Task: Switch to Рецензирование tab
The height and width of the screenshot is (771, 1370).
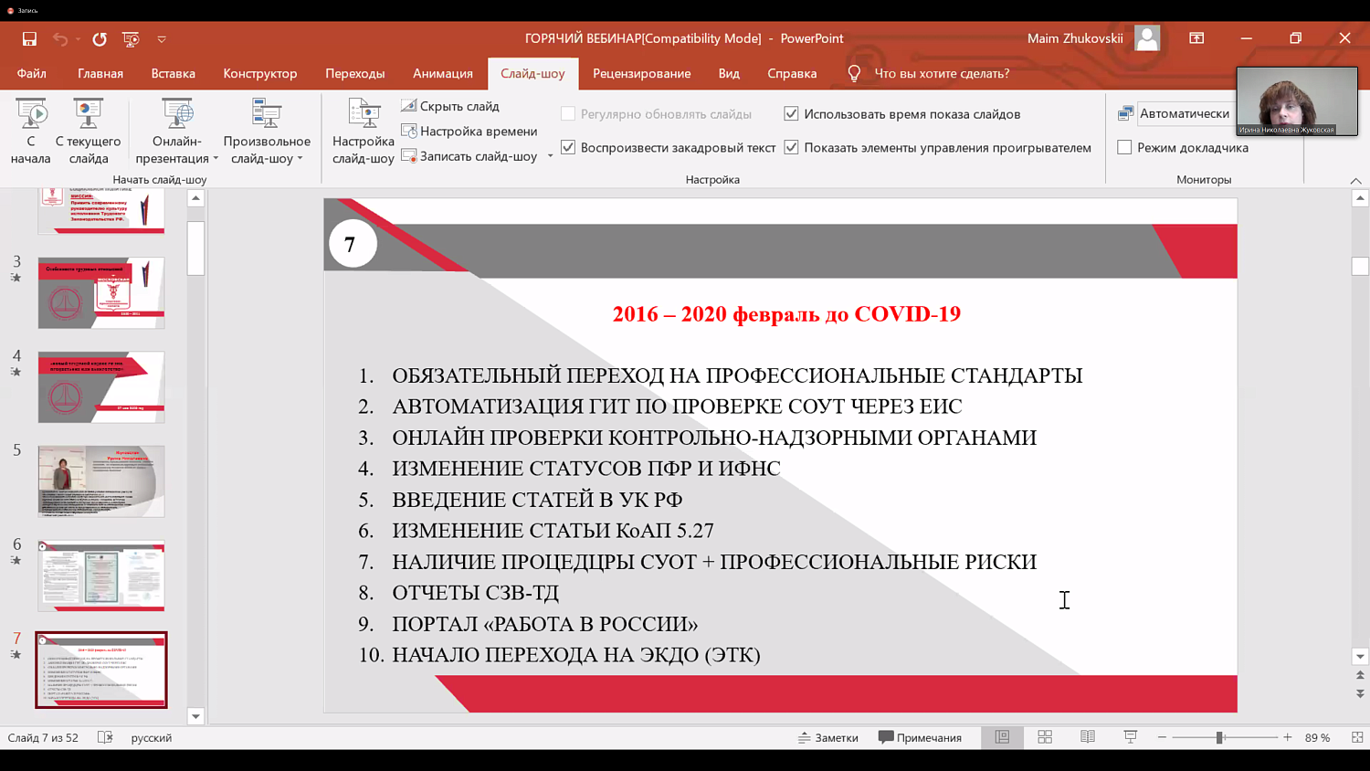Action: (642, 73)
